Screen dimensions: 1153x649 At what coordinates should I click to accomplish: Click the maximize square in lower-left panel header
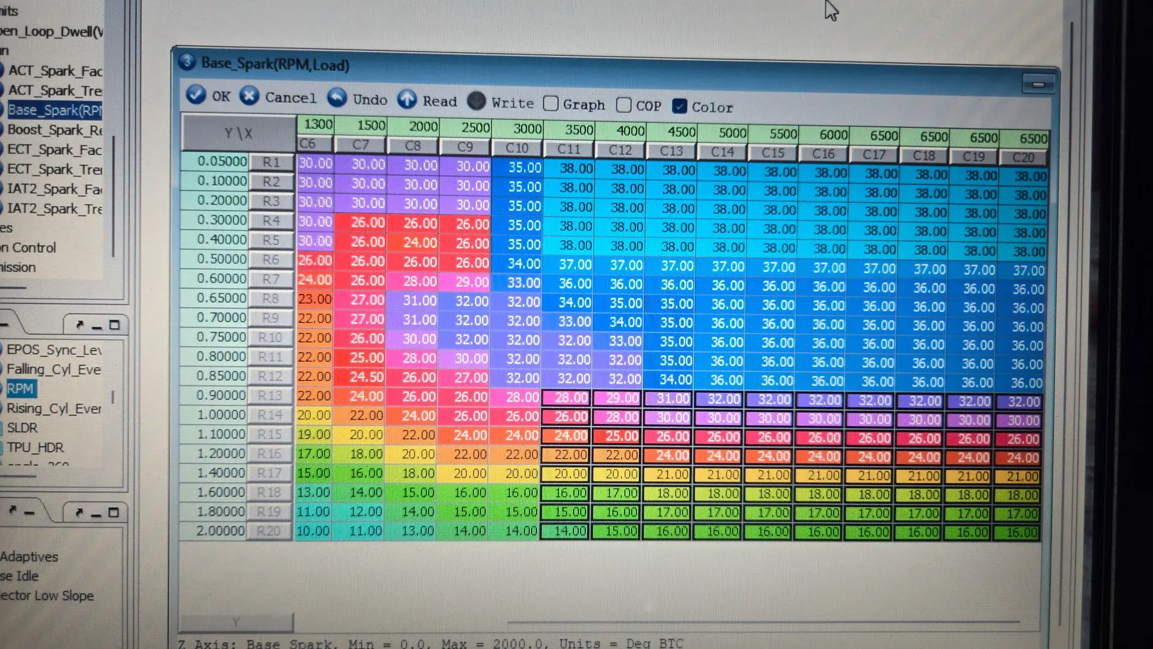(114, 513)
